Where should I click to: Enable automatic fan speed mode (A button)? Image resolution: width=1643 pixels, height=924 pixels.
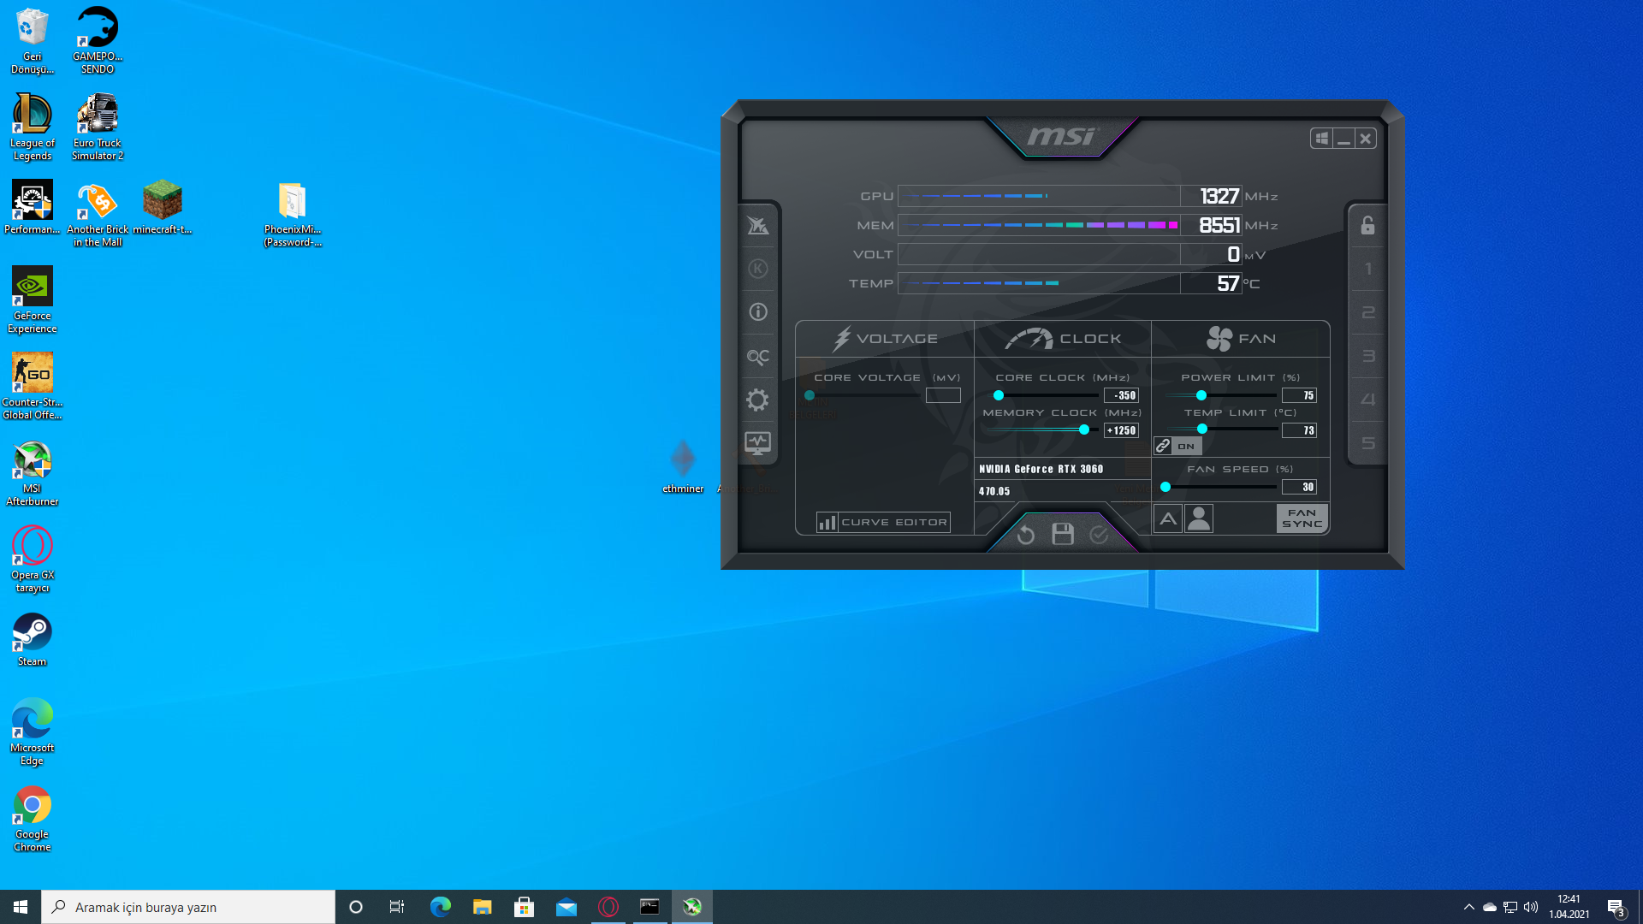pyautogui.click(x=1168, y=518)
